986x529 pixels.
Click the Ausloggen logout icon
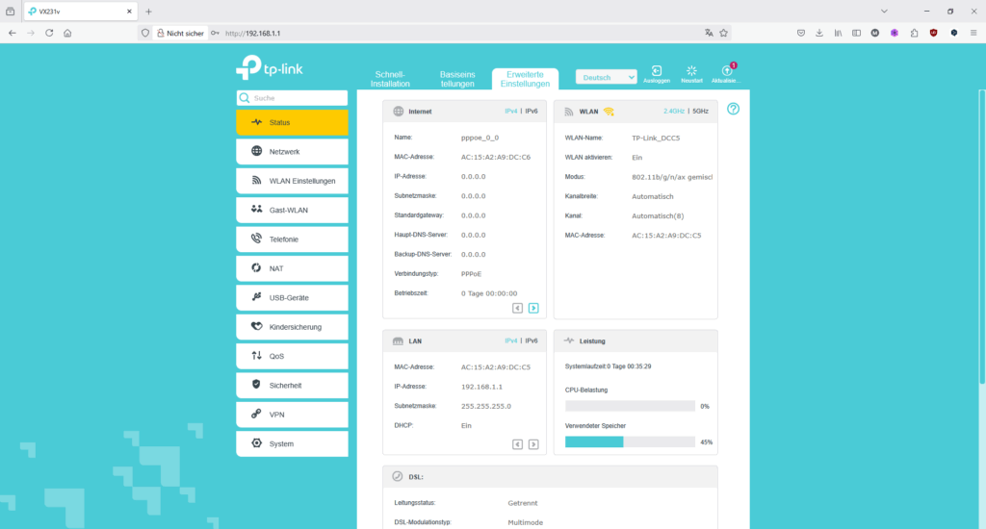(x=656, y=71)
